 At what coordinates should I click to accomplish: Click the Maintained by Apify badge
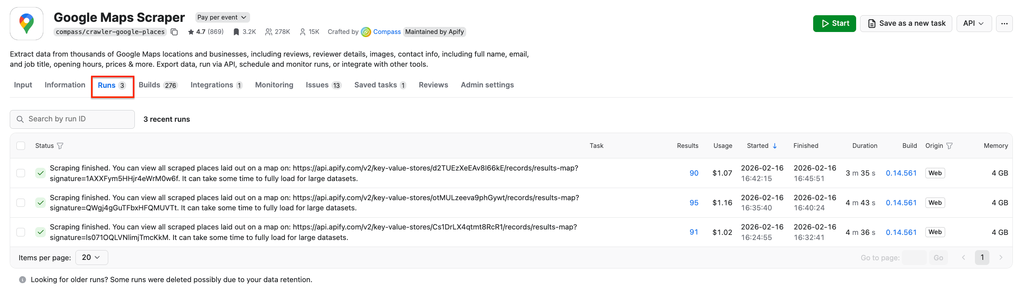click(435, 32)
